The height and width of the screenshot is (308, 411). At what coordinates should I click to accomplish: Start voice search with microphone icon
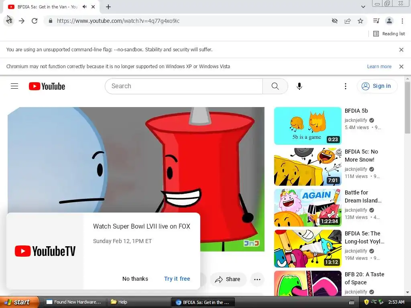click(x=299, y=86)
